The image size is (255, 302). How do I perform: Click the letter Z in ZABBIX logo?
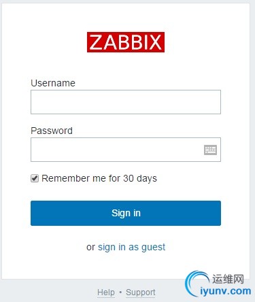(x=95, y=42)
